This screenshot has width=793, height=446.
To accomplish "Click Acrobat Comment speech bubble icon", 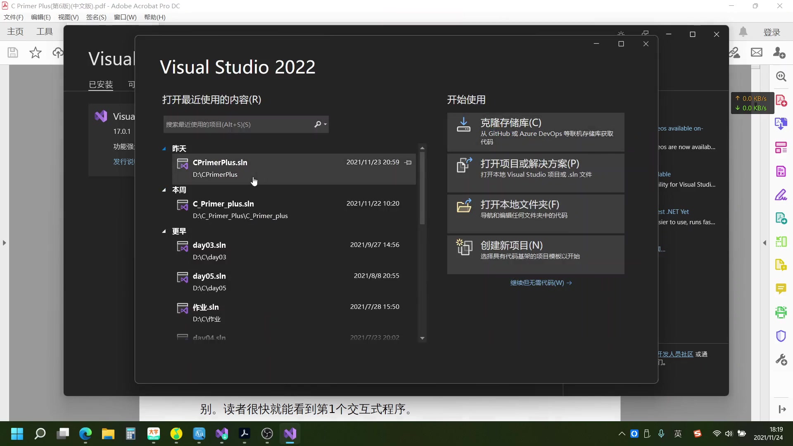I will pos(781,289).
